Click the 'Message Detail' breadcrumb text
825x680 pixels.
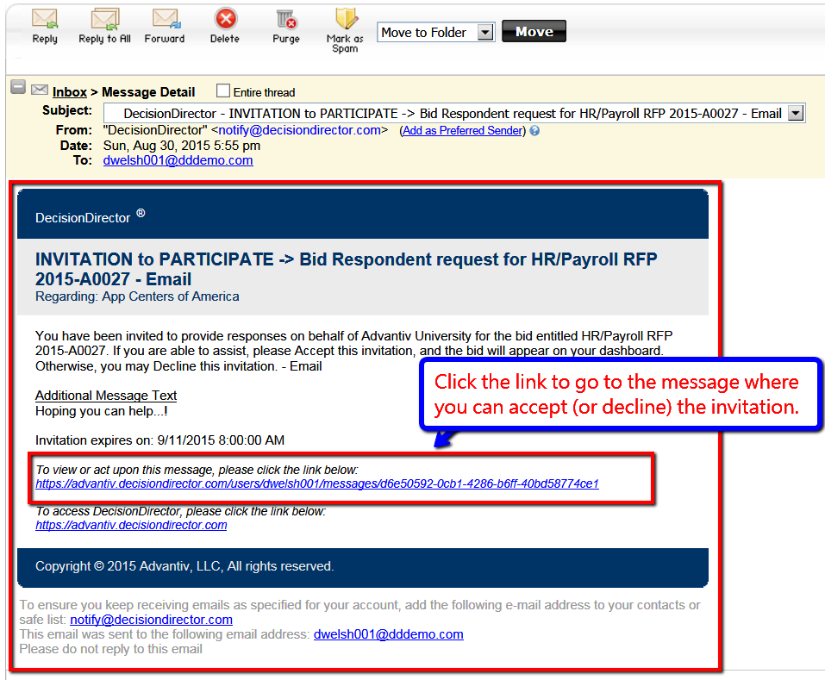pyautogui.click(x=148, y=92)
